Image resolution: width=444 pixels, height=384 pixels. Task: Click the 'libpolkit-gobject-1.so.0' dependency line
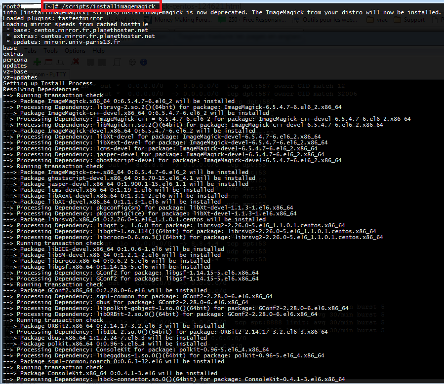pos(175,309)
